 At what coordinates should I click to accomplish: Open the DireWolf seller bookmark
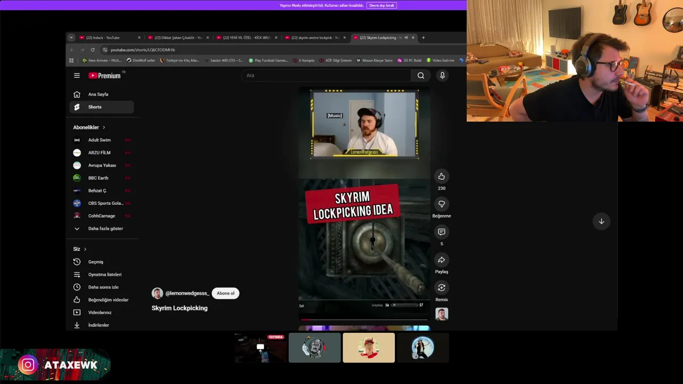(x=141, y=60)
